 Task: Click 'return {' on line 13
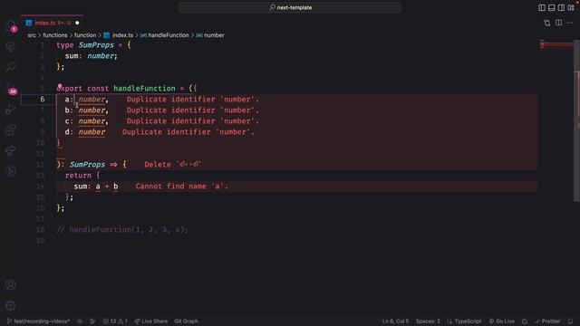pyautogui.click(x=82, y=175)
